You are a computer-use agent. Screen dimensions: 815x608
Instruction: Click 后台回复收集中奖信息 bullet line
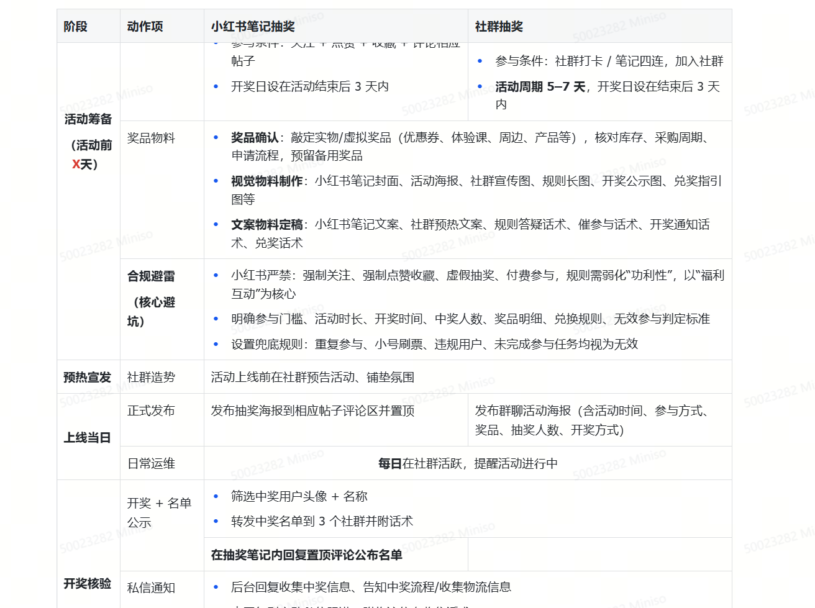pyautogui.click(x=371, y=587)
